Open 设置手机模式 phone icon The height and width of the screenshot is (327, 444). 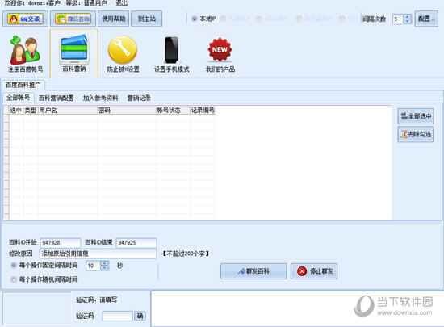click(171, 54)
